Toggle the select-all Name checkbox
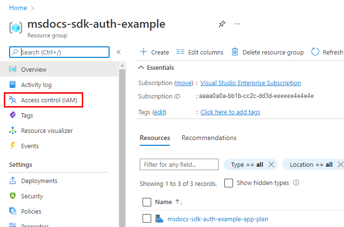The image size is (344, 227). coord(147,202)
